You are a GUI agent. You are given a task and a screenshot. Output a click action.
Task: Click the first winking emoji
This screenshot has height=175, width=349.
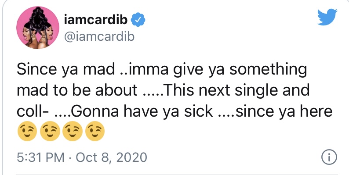click(27, 131)
